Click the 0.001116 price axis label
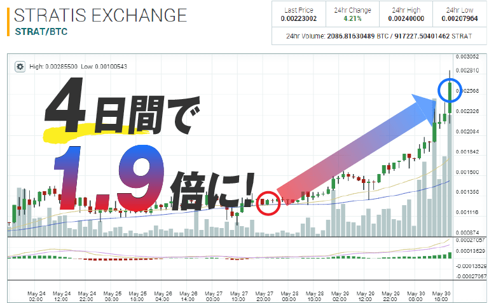The image size is (496, 303). tap(467, 212)
